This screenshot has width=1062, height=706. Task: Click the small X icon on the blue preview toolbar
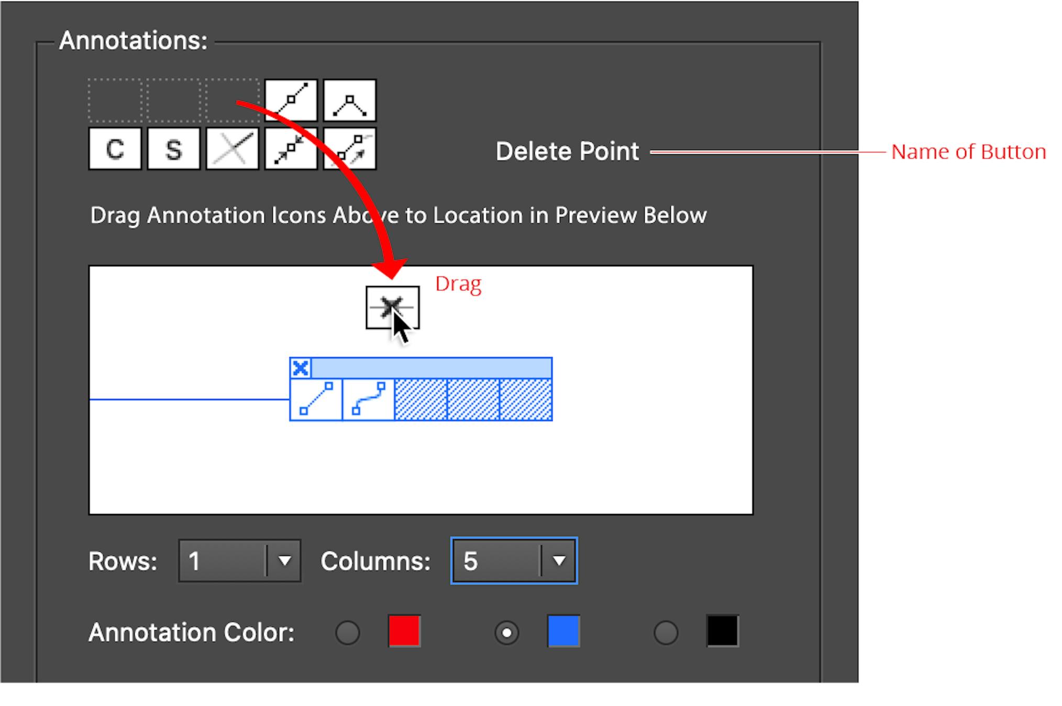click(300, 369)
